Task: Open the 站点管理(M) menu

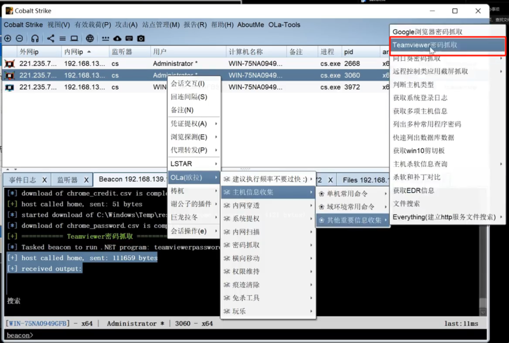Action: pyautogui.click(x=161, y=25)
